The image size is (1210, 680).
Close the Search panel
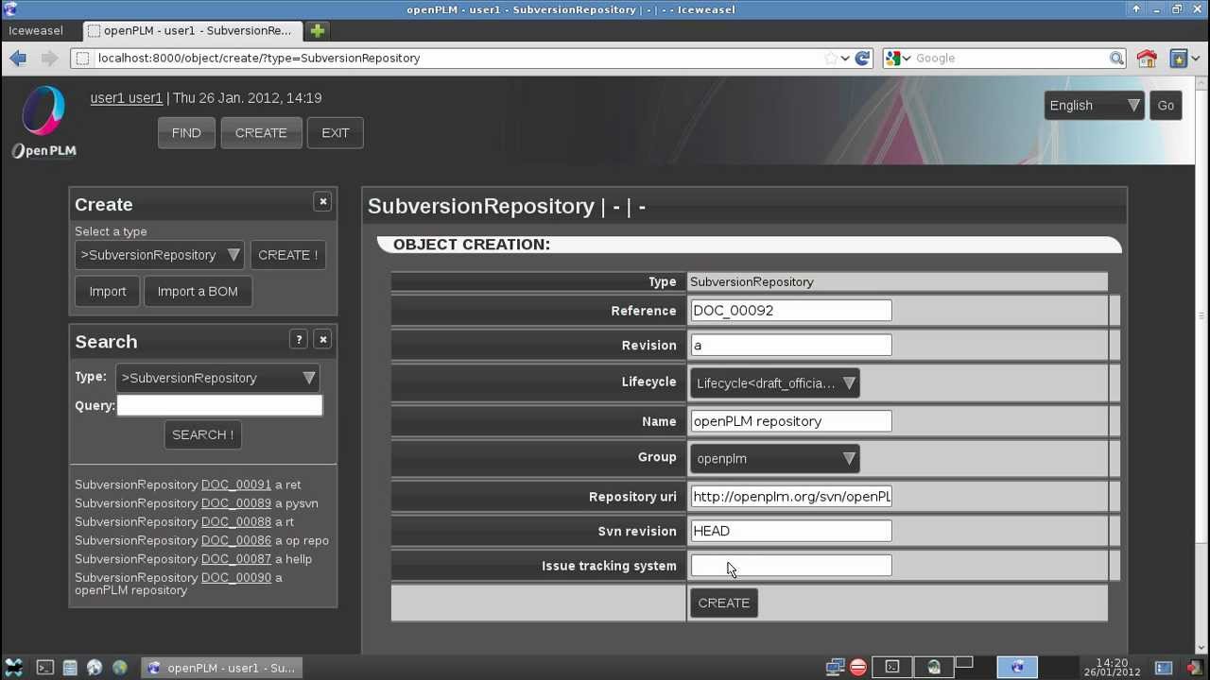322,339
